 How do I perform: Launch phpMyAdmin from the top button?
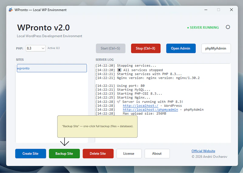coord(216,48)
